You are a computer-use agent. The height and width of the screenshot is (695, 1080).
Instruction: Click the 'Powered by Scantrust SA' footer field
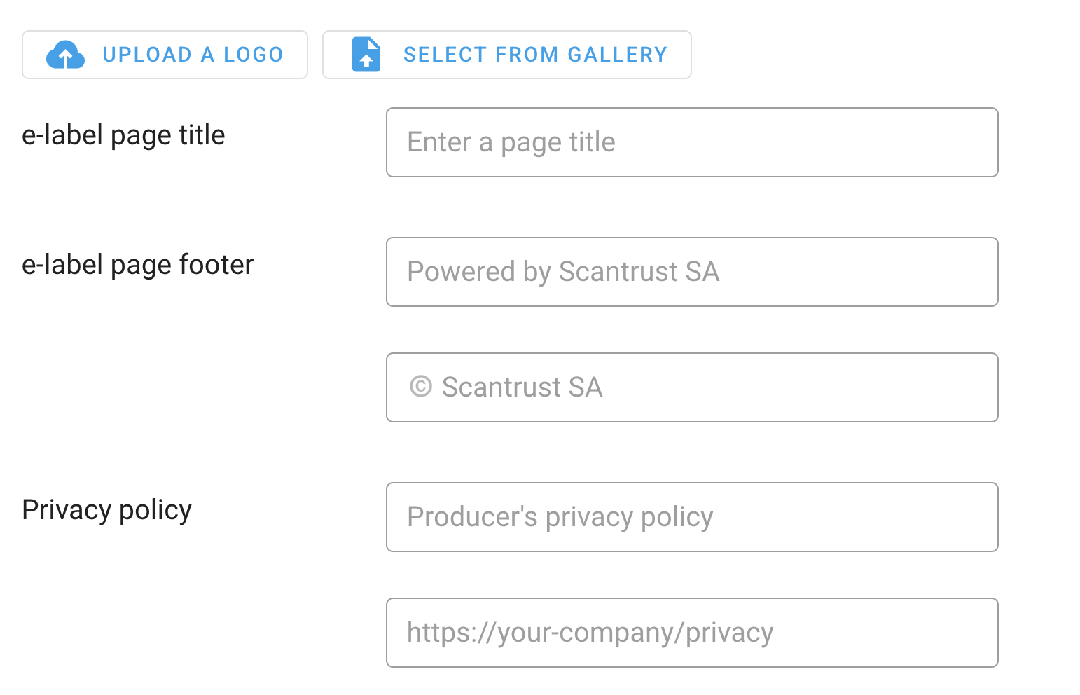691,272
